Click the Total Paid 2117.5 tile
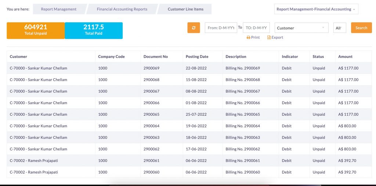This screenshot has height=186, width=376. point(94,30)
